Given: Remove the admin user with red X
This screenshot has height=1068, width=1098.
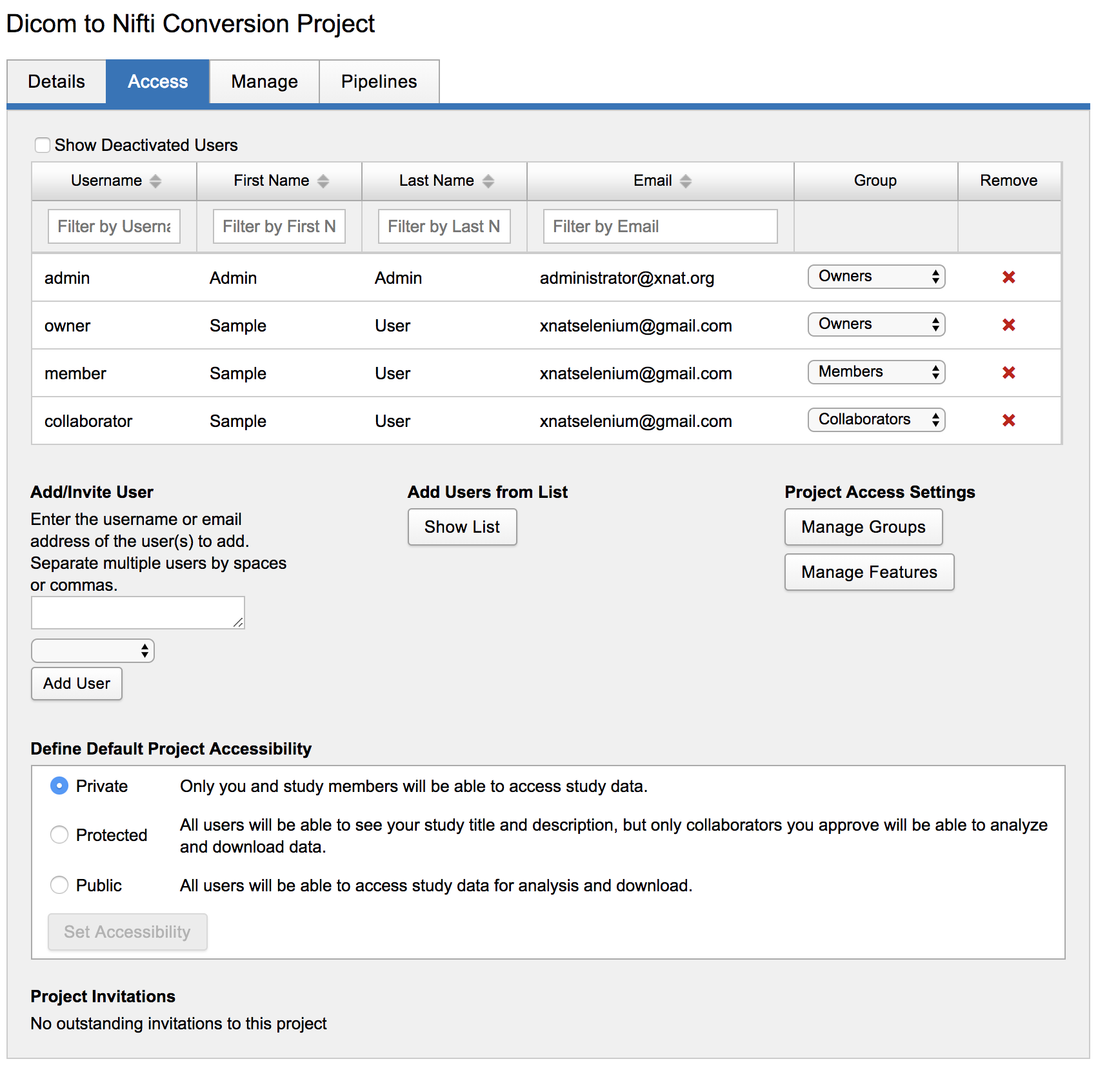Looking at the screenshot, I should [1008, 277].
